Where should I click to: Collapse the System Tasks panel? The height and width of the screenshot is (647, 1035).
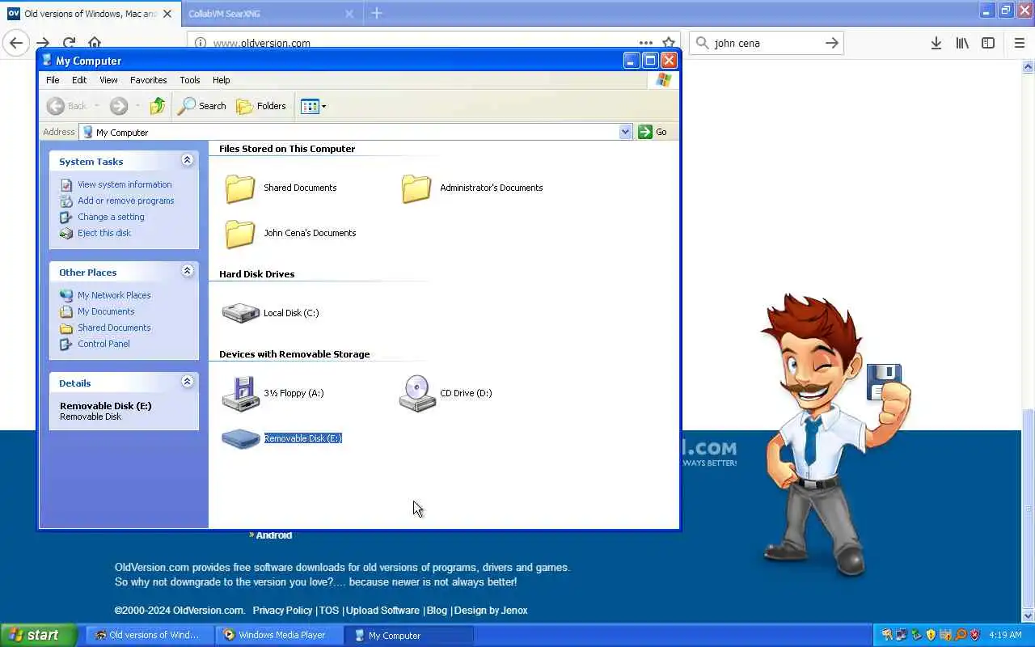pos(188,160)
